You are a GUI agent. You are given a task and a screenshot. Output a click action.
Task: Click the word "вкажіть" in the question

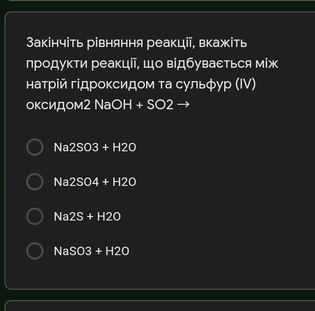click(223, 44)
